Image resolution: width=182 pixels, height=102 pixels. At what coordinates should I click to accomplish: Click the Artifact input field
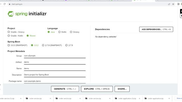tap(55, 62)
